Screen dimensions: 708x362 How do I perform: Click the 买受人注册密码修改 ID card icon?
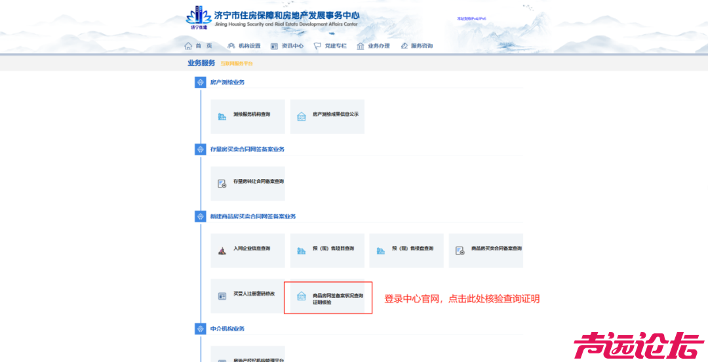click(222, 296)
